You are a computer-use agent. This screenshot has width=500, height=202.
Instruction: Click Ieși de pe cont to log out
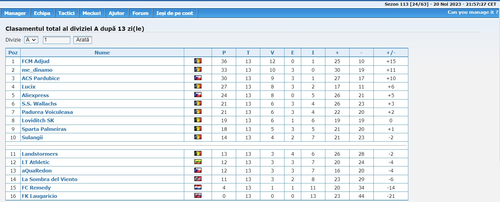tap(175, 13)
